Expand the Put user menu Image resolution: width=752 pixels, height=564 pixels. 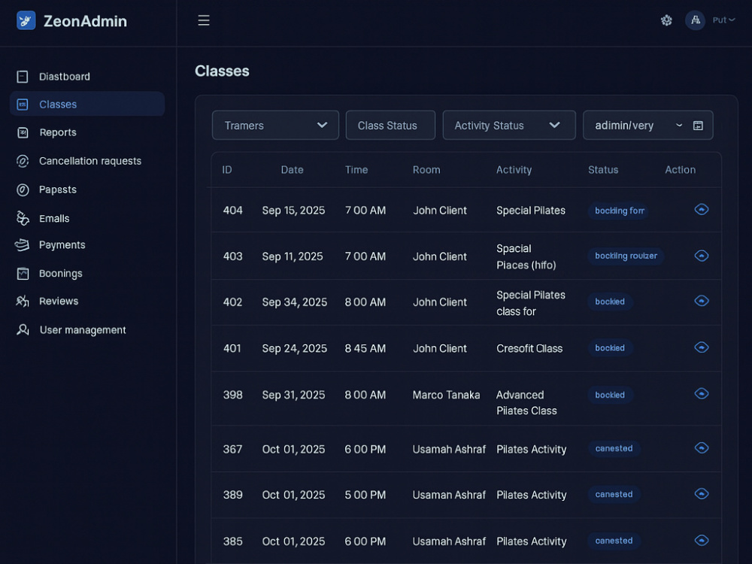pos(723,20)
